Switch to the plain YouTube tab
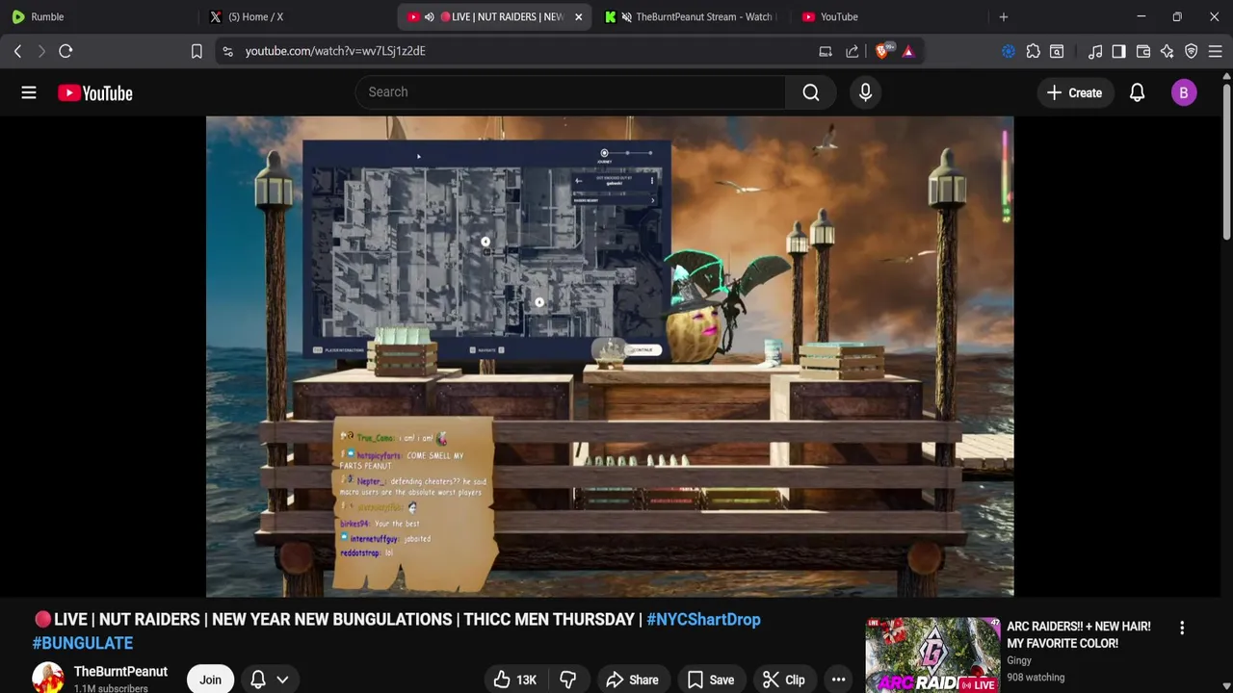Screen dimensions: 1233x693 click(886, 16)
